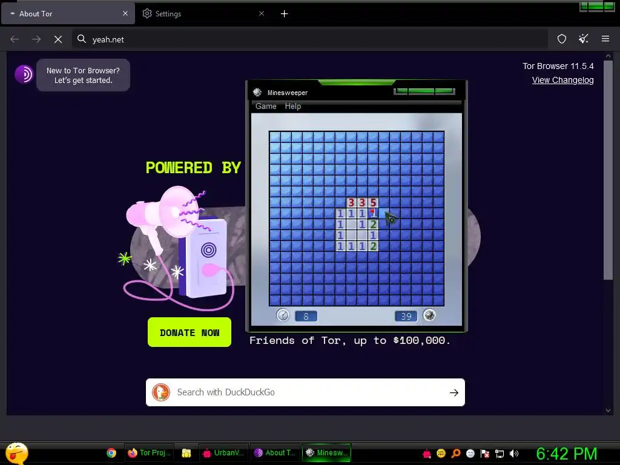Click the DONATE NOW button
The image size is (620, 465).
coord(190,332)
